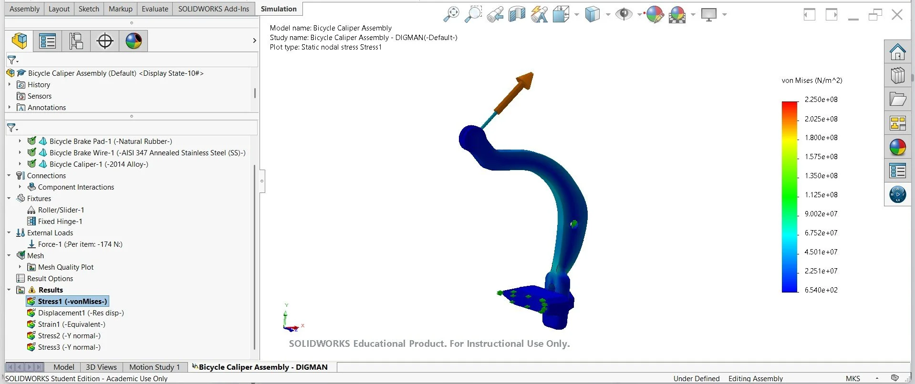Expand Component Interactions node
This screenshot has height=384, width=915.
pos(20,187)
